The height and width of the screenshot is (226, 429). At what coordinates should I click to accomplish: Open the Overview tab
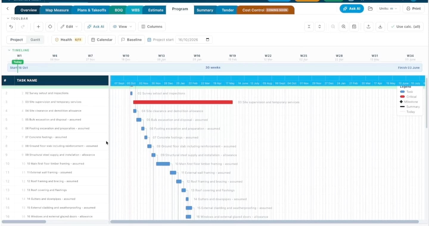tap(29, 10)
